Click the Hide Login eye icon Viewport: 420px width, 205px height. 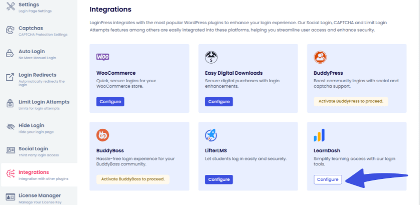point(10,127)
